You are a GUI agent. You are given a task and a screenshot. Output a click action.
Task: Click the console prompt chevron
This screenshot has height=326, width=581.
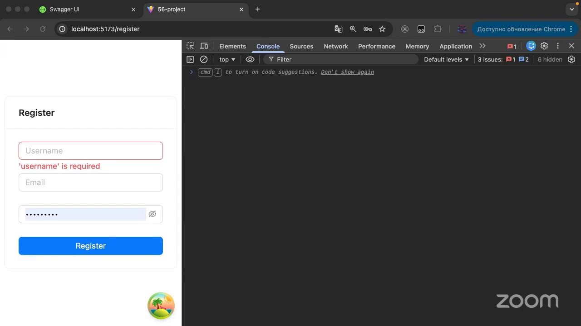tap(192, 72)
